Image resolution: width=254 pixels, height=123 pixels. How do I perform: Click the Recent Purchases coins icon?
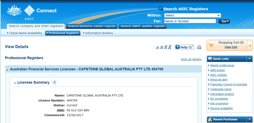click(x=210, y=119)
